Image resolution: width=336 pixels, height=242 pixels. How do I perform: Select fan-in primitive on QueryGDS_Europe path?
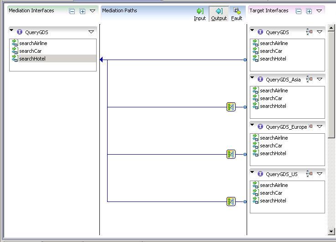point(231,154)
